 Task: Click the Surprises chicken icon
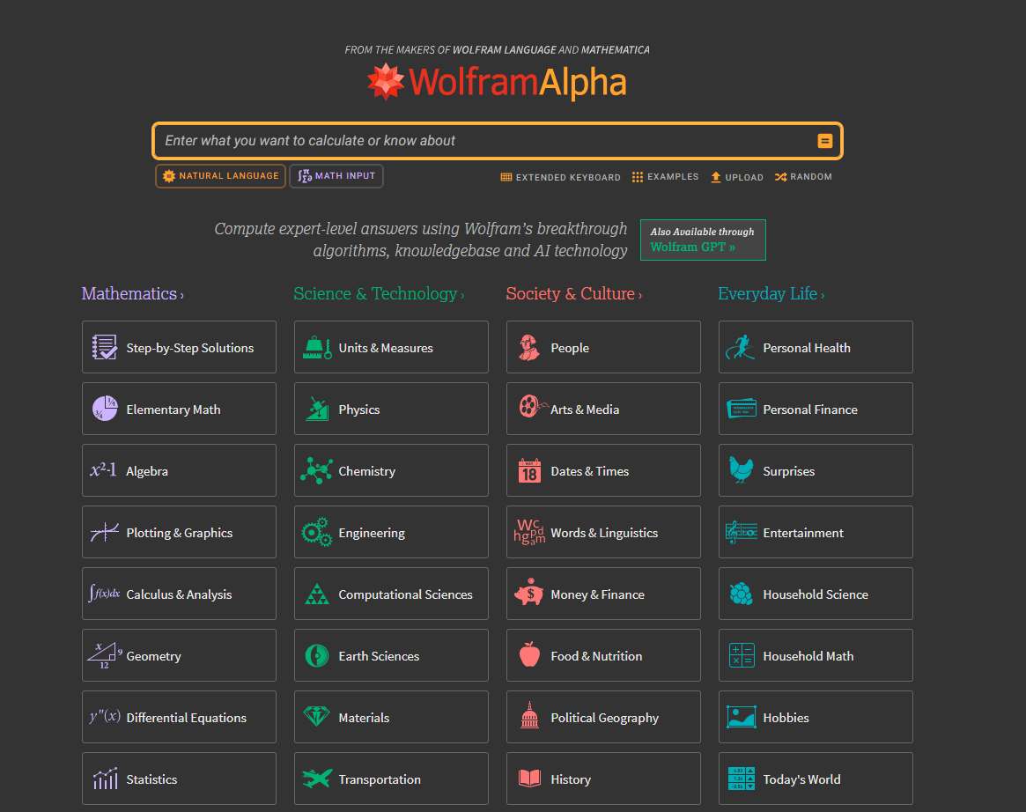click(x=741, y=469)
